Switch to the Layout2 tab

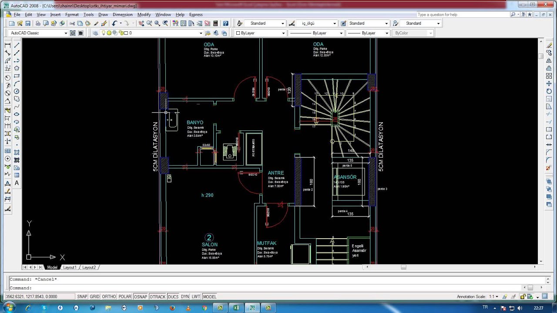coord(89,267)
